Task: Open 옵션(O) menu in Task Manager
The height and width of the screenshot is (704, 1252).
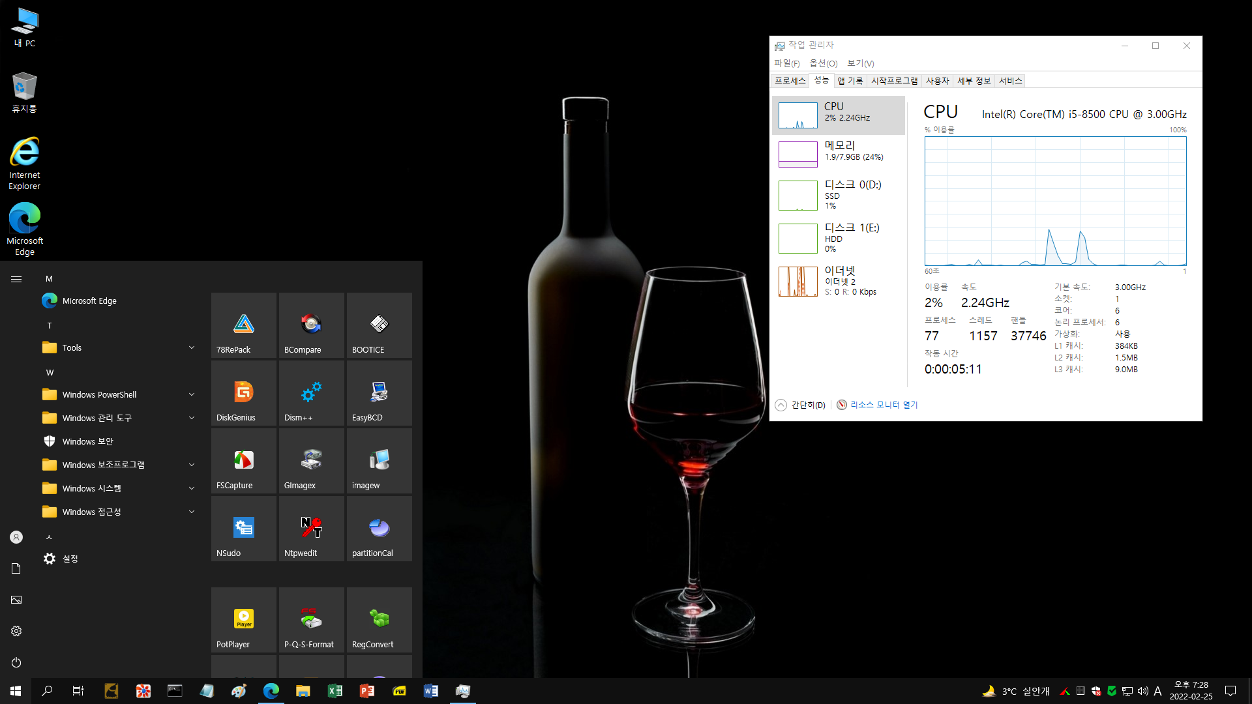Action: point(823,63)
